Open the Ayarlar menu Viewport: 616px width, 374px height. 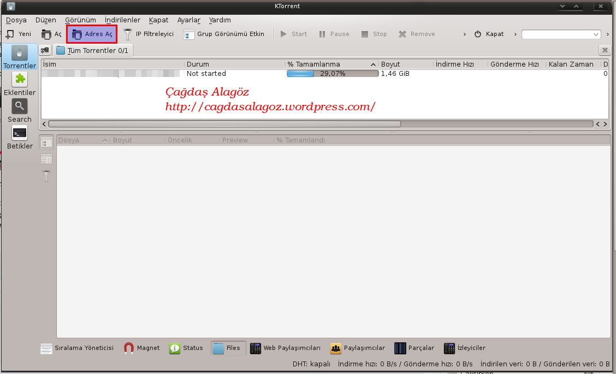click(x=188, y=20)
